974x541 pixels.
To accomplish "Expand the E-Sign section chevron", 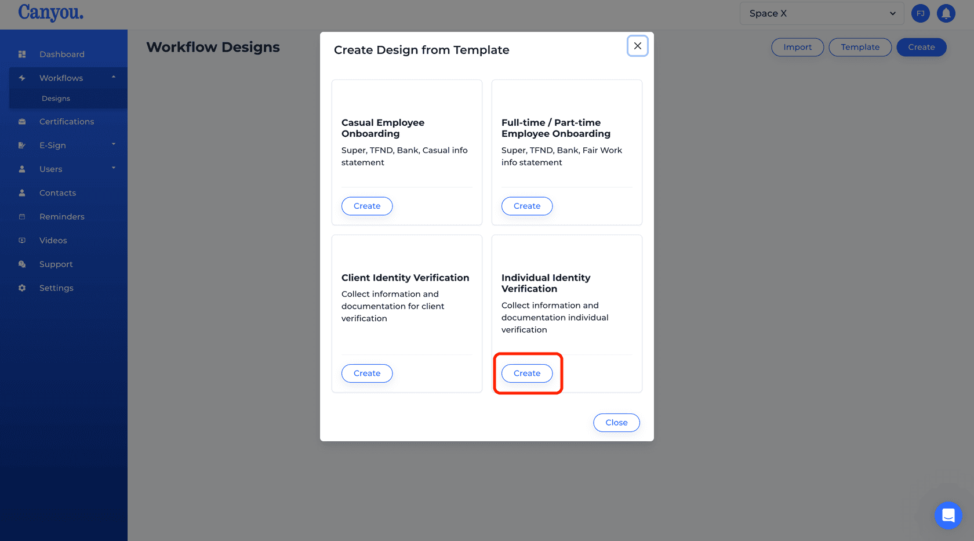I will [114, 145].
